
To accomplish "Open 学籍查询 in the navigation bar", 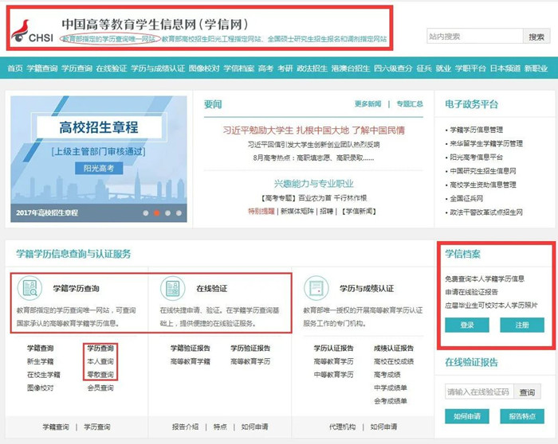I will (42, 68).
